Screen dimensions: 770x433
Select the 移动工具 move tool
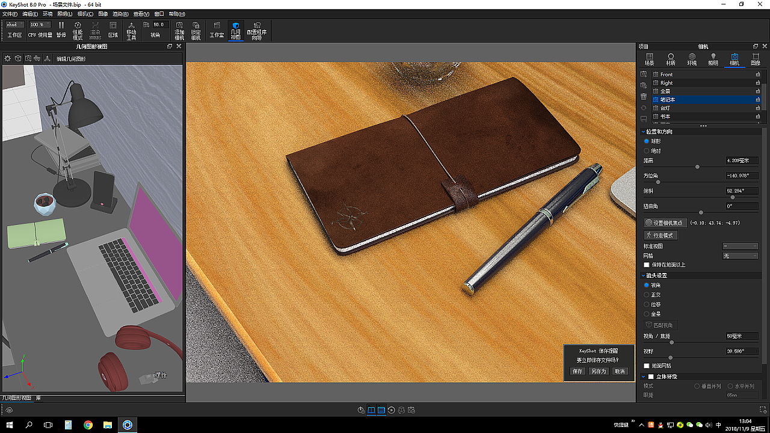coord(131,30)
